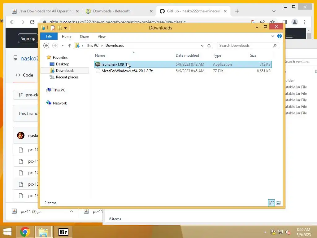Refresh the Downloads folder view

[209, 46]
